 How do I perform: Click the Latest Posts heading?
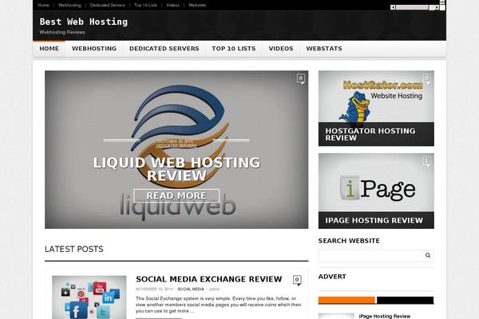click(74, 249)
